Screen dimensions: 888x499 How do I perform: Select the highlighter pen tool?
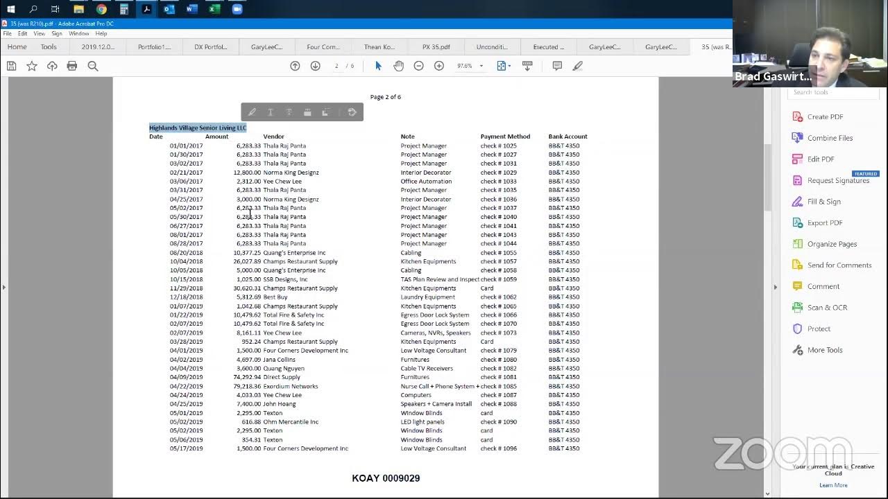pyautogui.click(x=577, y=66)
